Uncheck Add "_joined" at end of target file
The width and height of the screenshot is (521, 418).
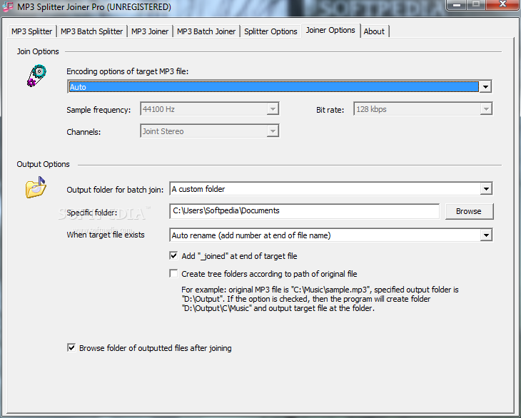pyautogui.click(x=173, y=255)
